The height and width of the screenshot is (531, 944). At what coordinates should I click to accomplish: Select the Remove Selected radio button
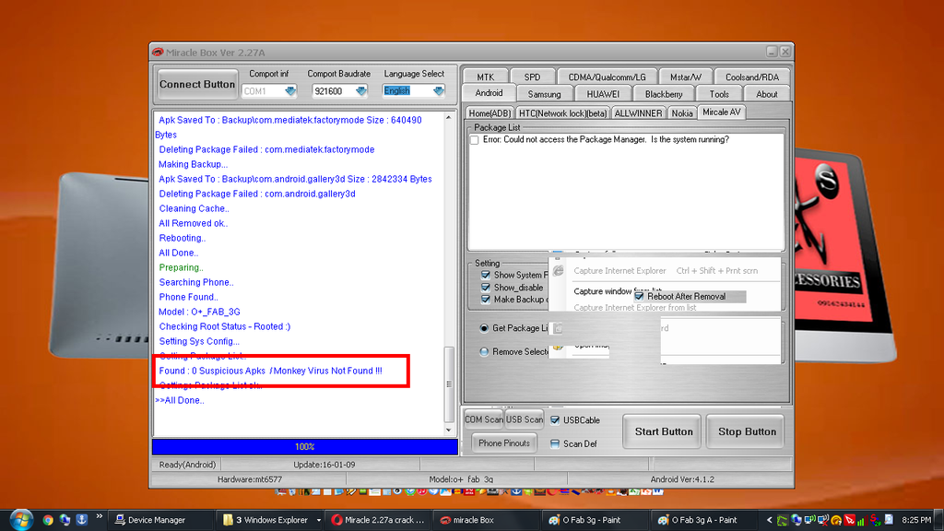click(x=484, y=351)
